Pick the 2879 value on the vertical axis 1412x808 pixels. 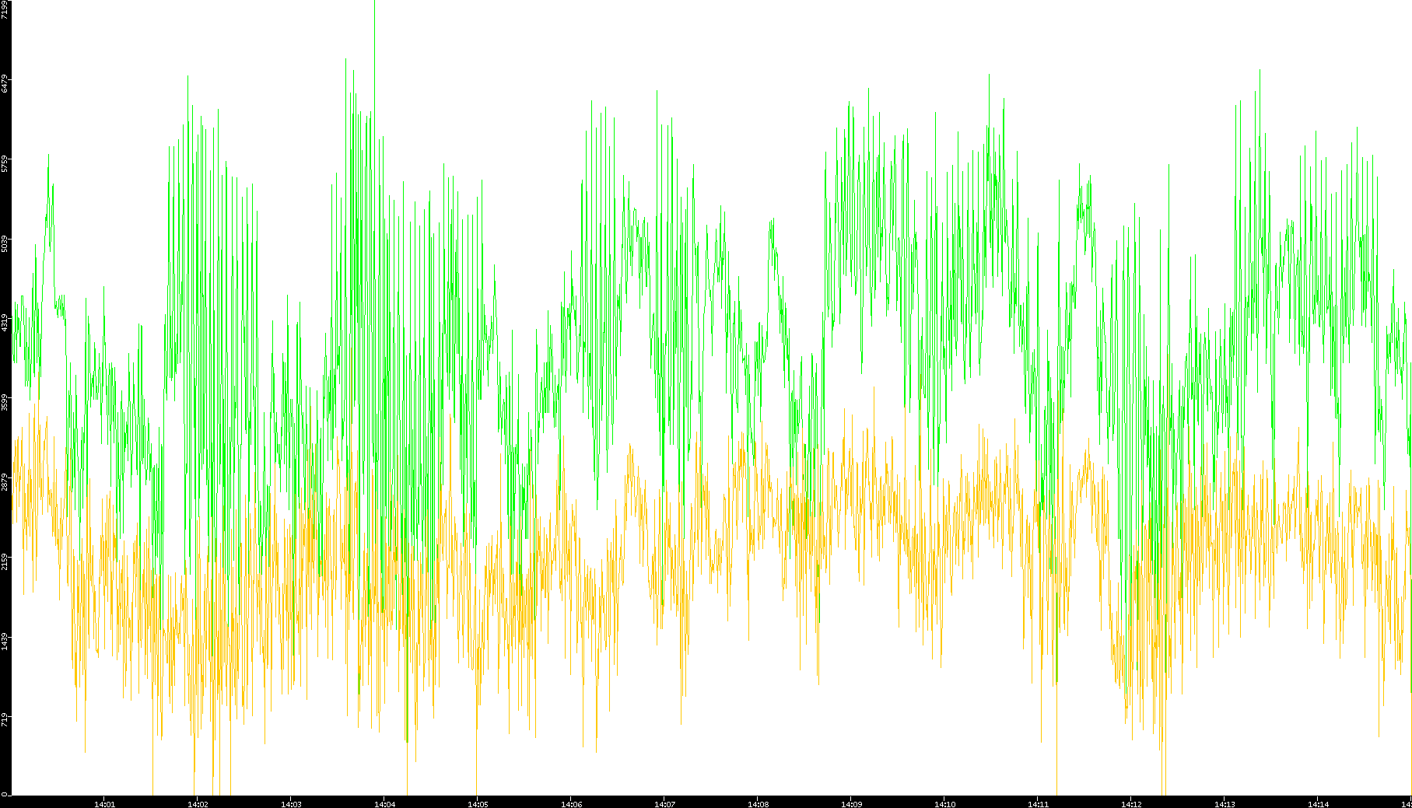pyautogui.click(x=5, y=482)
